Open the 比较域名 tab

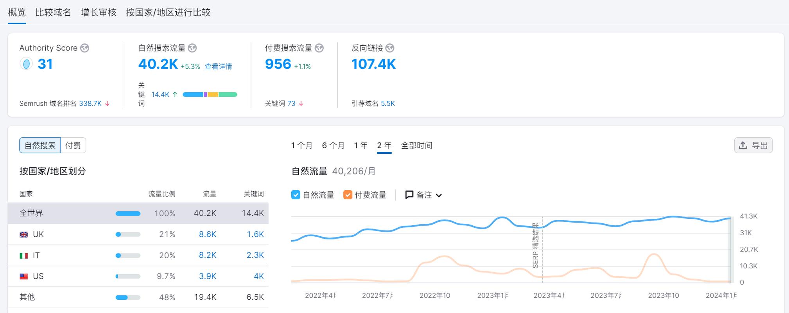53,13
